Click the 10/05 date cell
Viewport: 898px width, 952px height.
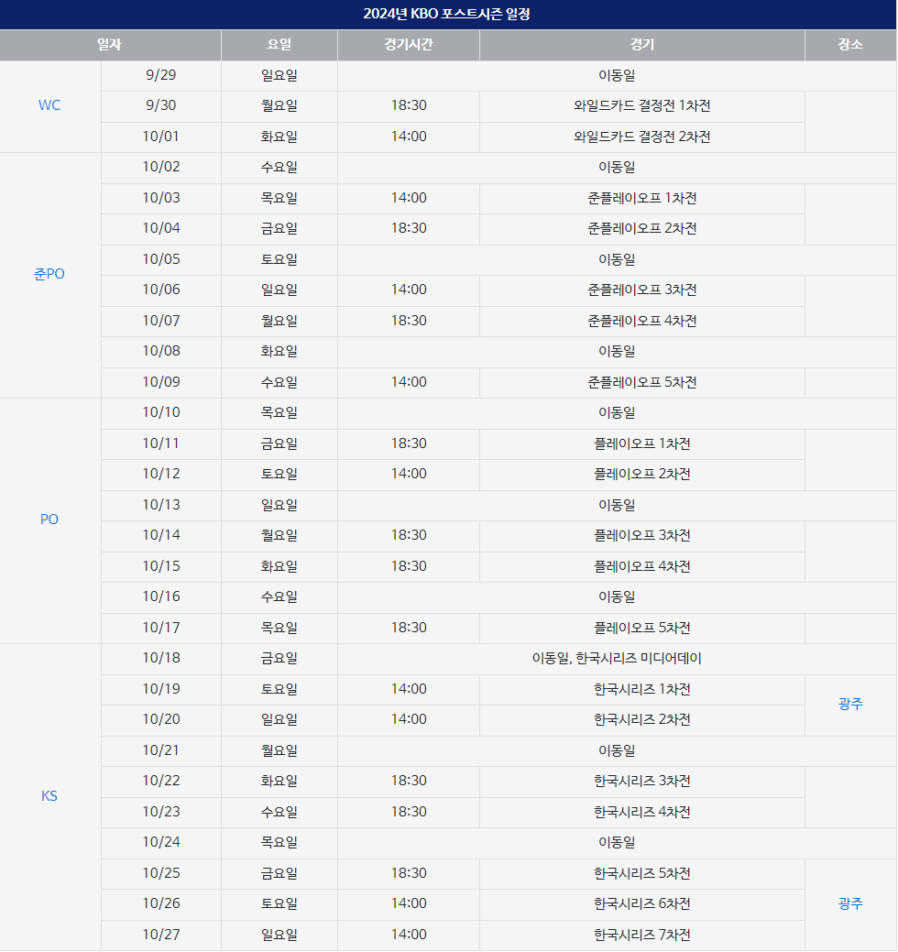pyautogui.click(x=161, y=260)
